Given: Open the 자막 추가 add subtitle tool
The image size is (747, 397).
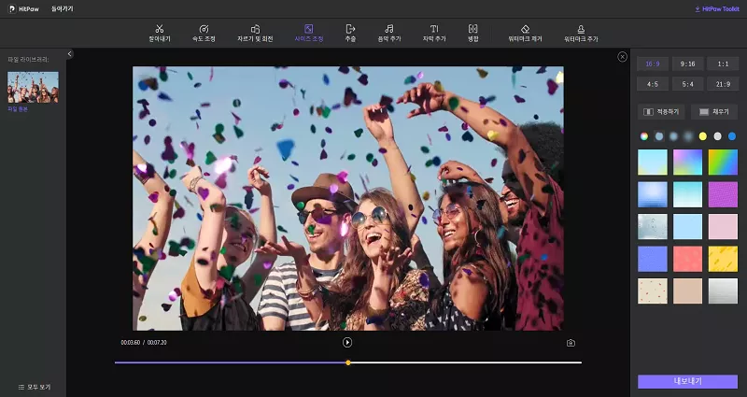Looking at the screenshot, I should [x=434, y=33].
